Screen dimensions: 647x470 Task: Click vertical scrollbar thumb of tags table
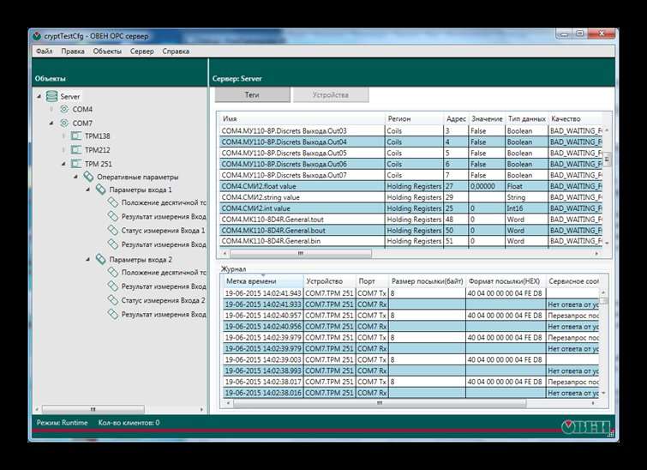[x=607, y=160]
